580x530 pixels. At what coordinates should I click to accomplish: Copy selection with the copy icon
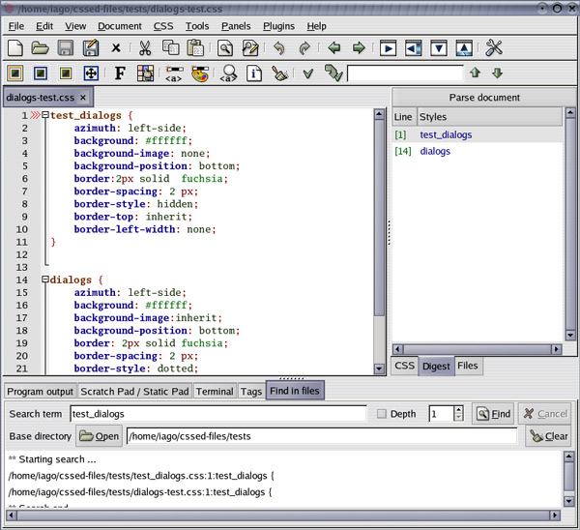(170, 48)
